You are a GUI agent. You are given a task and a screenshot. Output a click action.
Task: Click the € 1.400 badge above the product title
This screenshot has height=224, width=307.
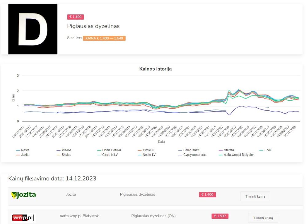[x=76, y=17]
